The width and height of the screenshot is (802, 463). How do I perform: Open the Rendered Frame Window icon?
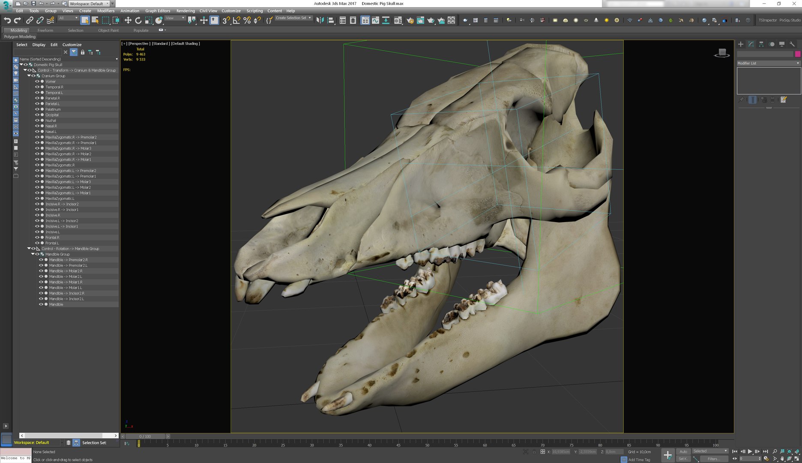420,20
